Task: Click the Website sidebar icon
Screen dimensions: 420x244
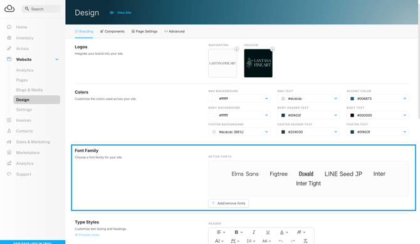Action: [x=9, y=59]
